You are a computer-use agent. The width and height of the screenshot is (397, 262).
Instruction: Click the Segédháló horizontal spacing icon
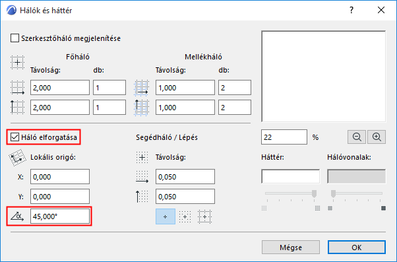(x=142, y=177)
